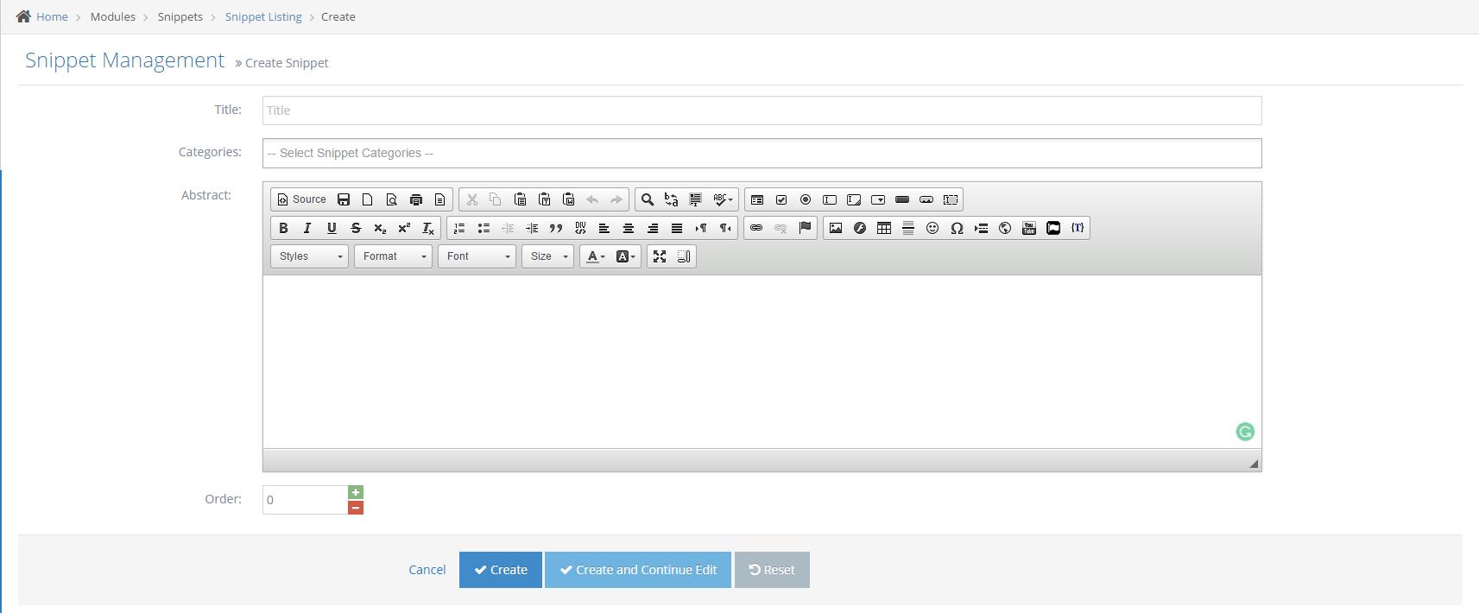Click the Create and Continue Edit button
Screen dimensions: 1479x613
coord(638,570)
